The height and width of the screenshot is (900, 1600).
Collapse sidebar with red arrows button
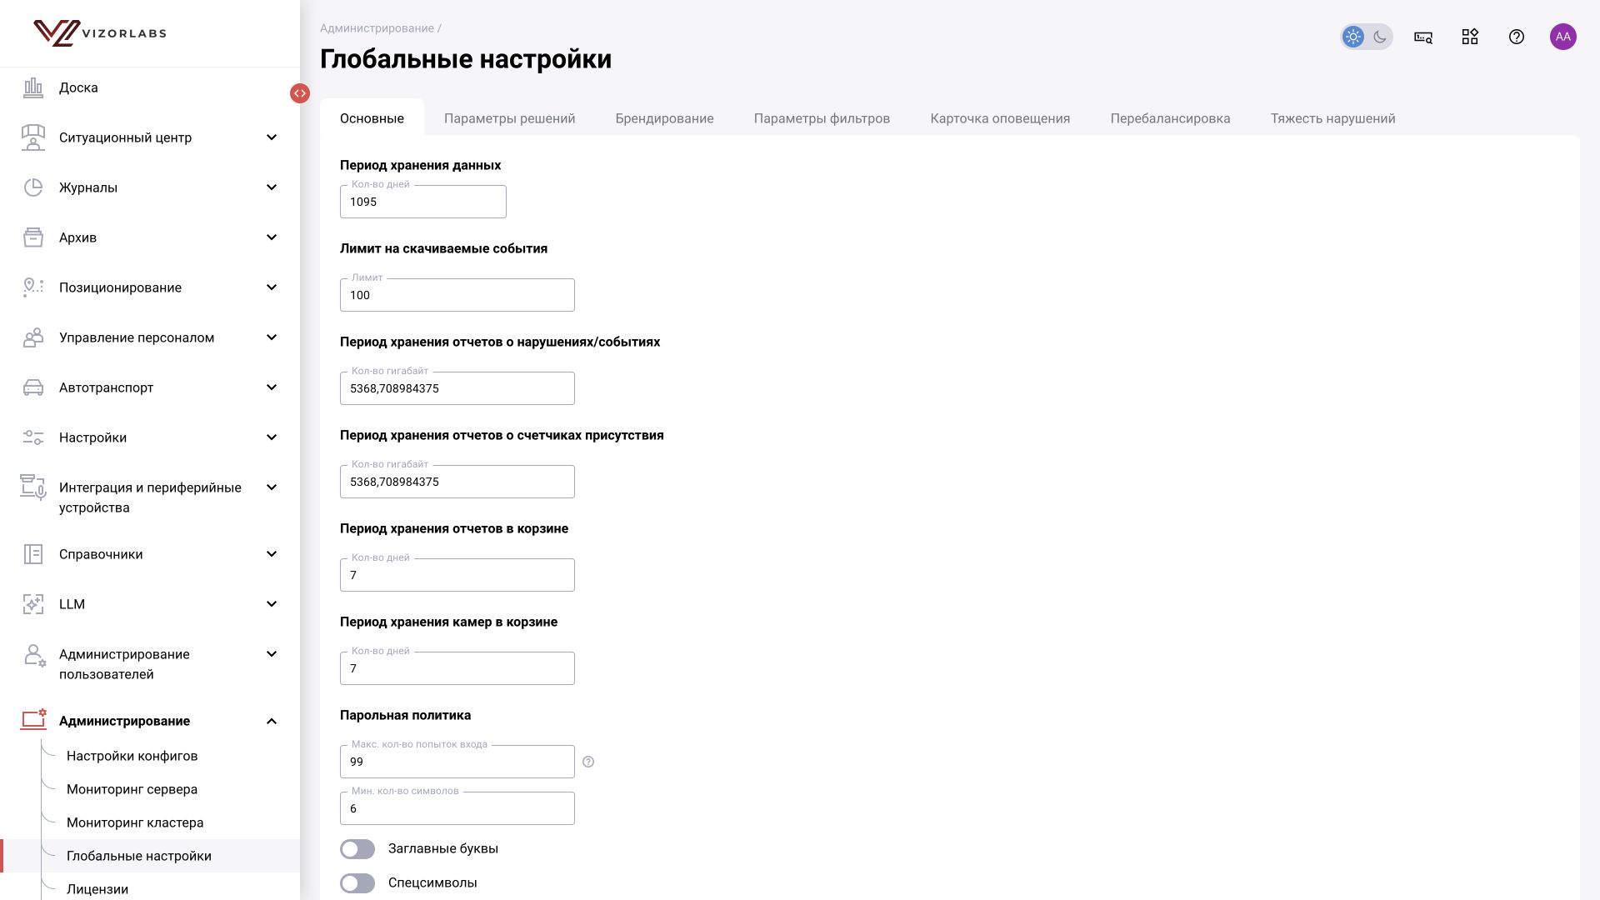point(300,93)
